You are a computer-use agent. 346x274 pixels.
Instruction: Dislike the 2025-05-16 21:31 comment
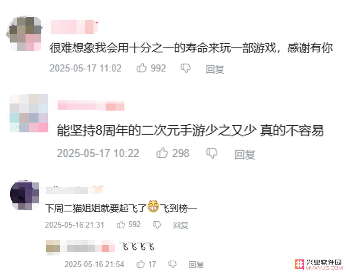[157, 225]
